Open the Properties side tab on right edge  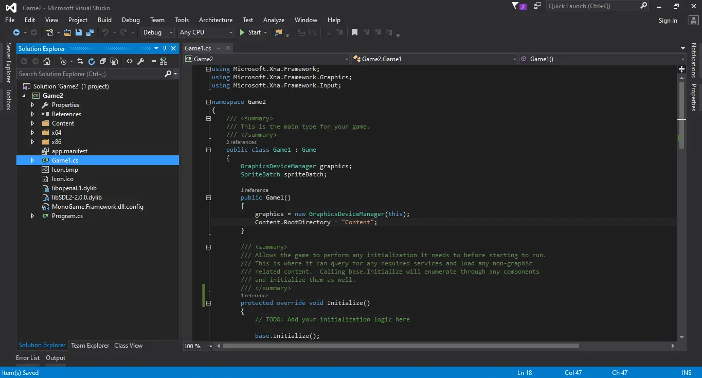point(693,97)
